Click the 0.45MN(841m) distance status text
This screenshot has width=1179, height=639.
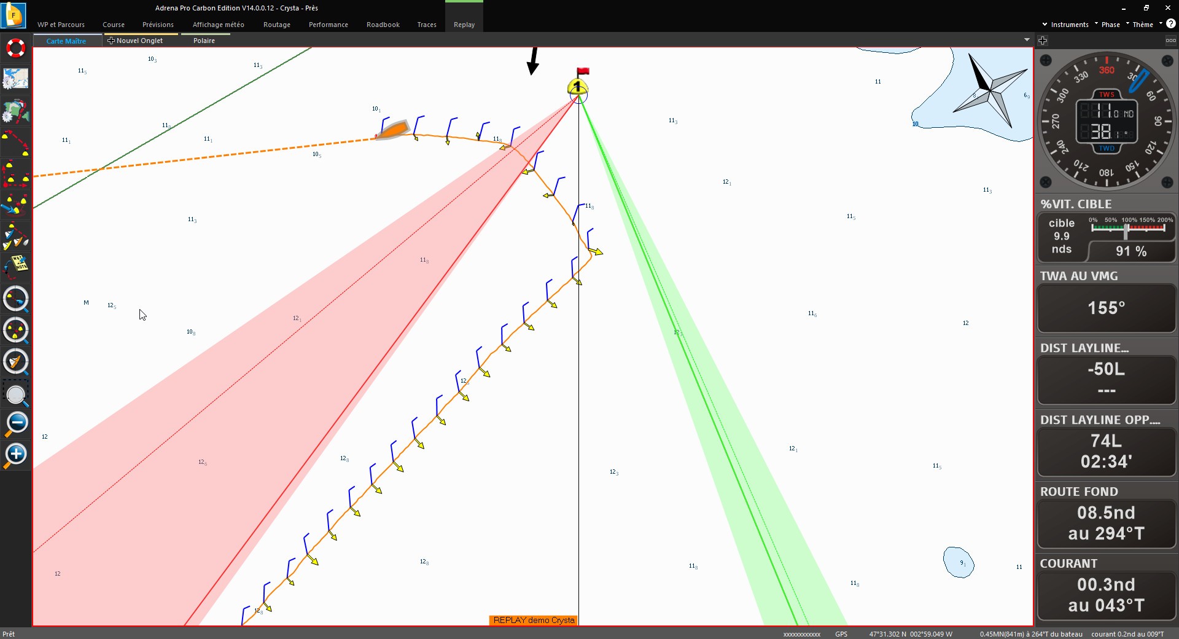pos(1031,634)
